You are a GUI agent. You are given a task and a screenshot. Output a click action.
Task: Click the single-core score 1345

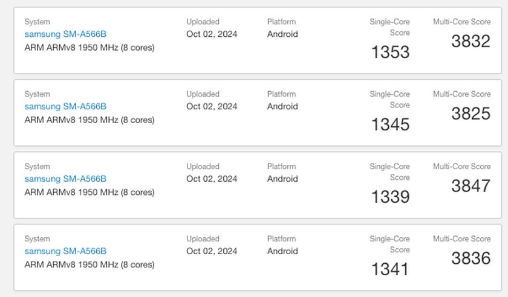tap(390, 125)
